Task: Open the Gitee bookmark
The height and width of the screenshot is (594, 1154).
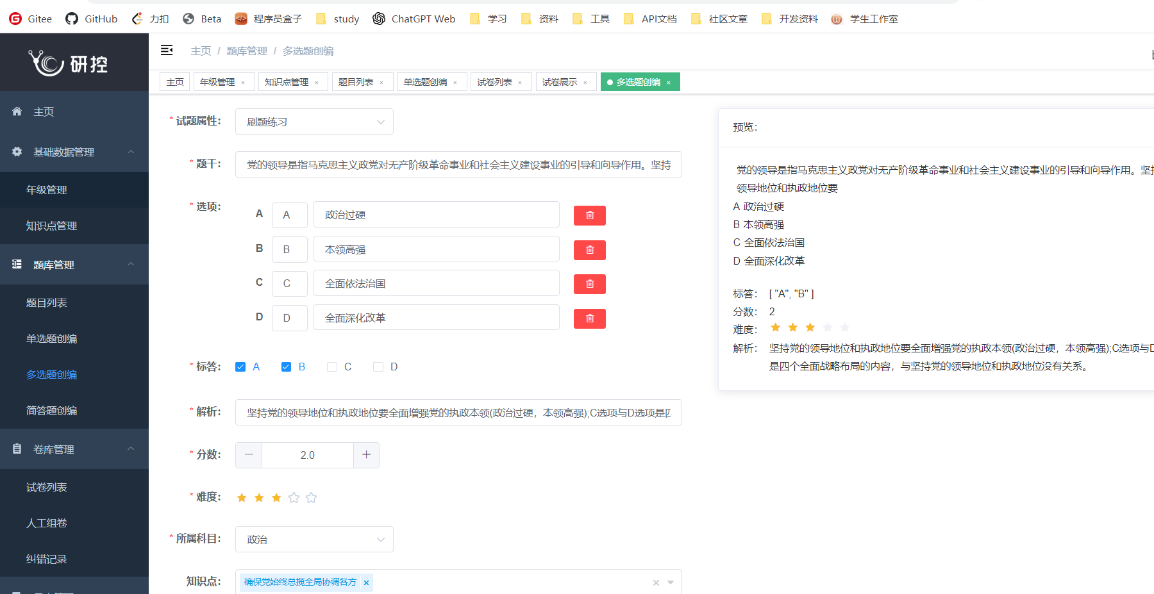Action: coord(31,19)
